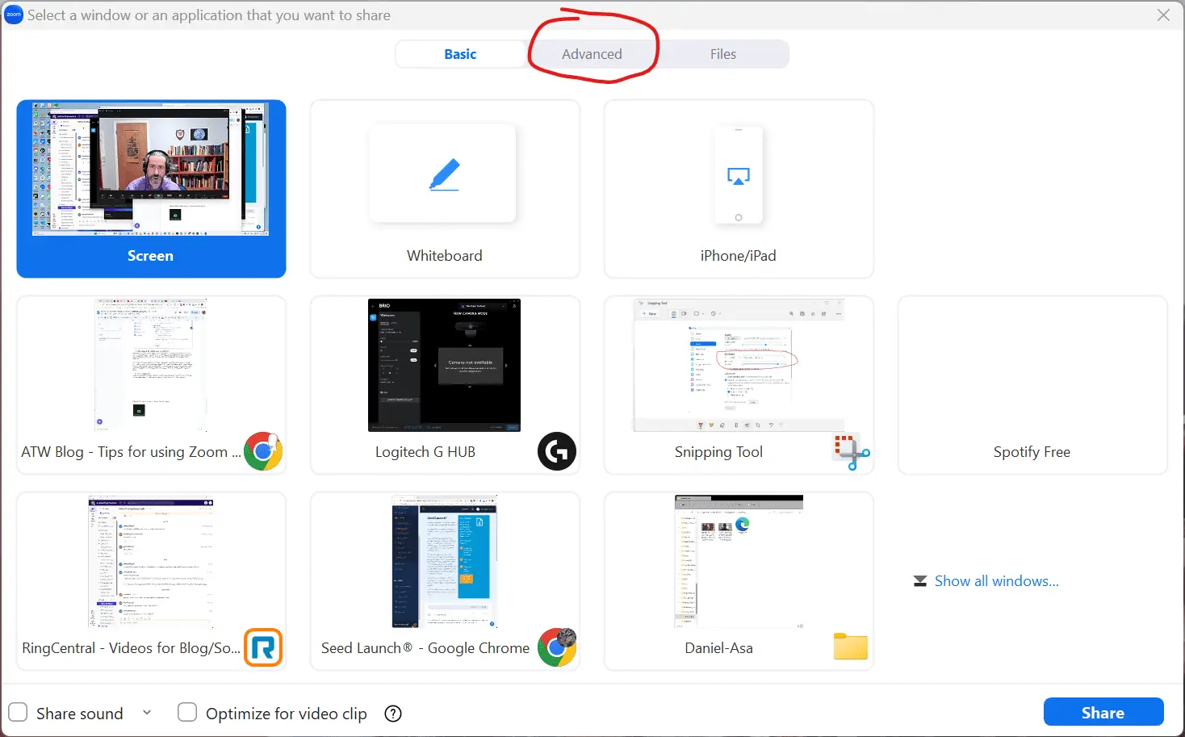Click the Zoom logo in the title bar
This screenshot has height=737, width=1185.
pos(13,15)
